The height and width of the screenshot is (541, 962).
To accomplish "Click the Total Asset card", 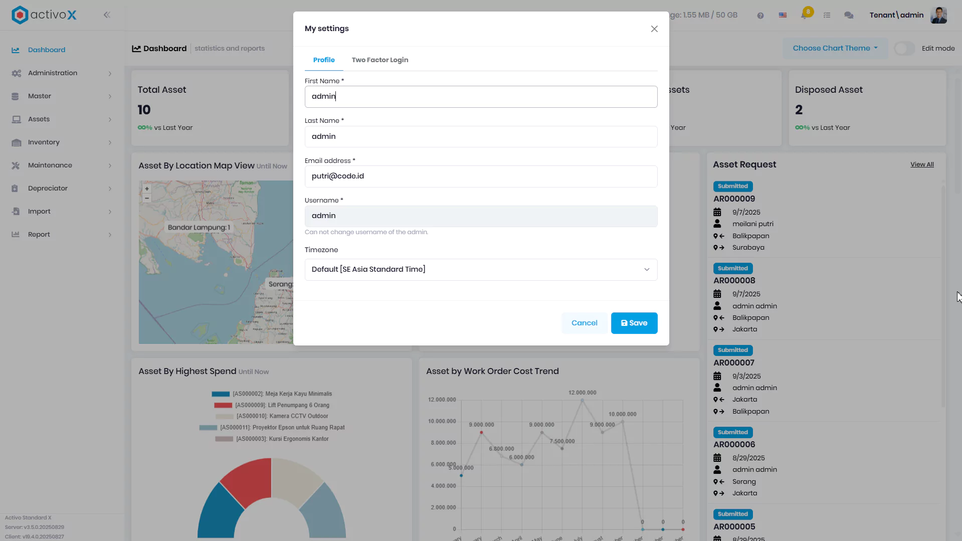I will [210, 108].
